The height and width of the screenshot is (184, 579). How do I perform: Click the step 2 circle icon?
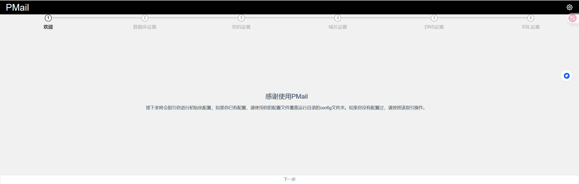(x=145, y=18)
